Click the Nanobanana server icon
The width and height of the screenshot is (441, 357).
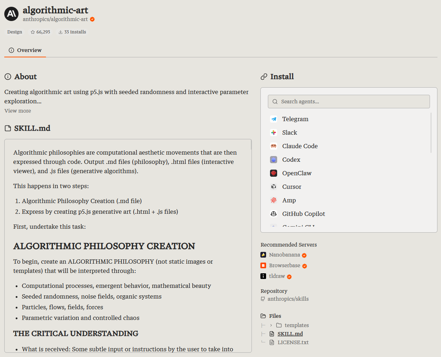click(x=263, y=255)
